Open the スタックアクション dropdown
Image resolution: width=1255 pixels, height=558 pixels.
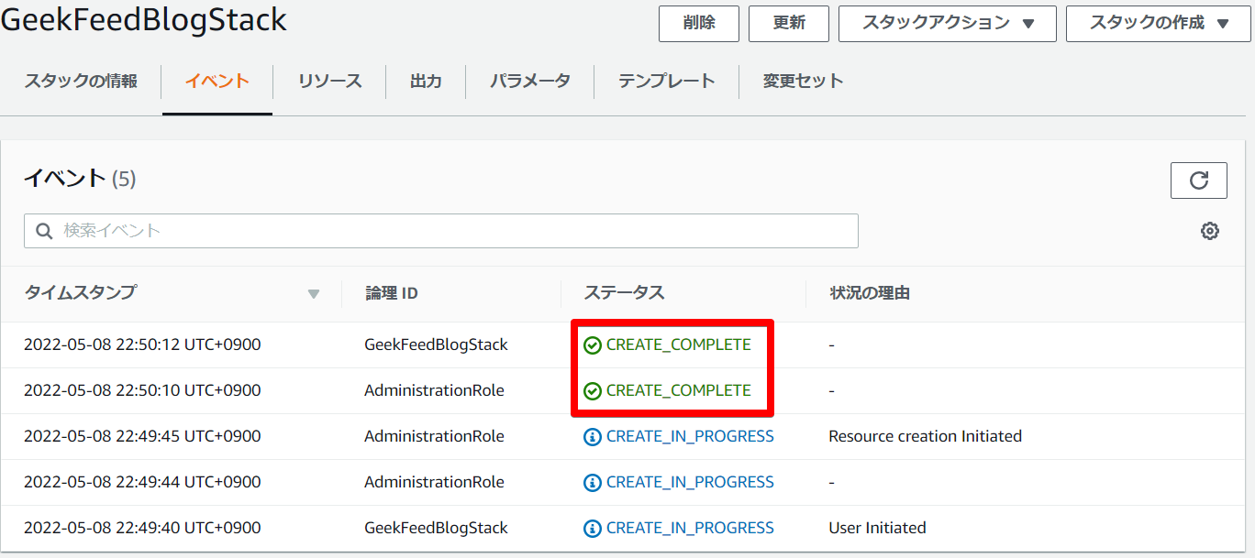(x=948, y=24)
